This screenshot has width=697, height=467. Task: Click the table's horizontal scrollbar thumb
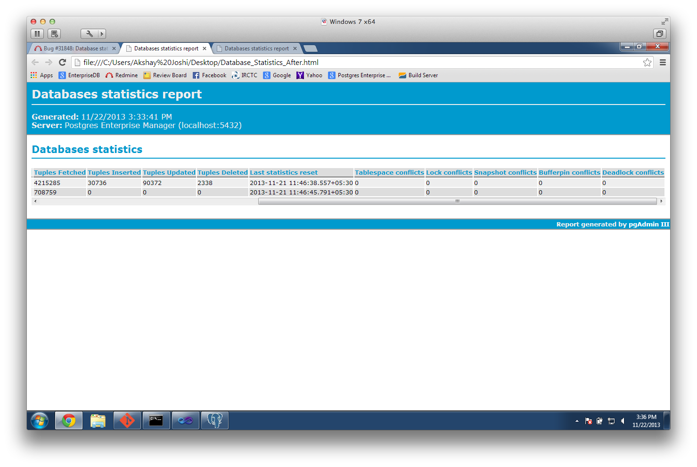click(457, 201)
